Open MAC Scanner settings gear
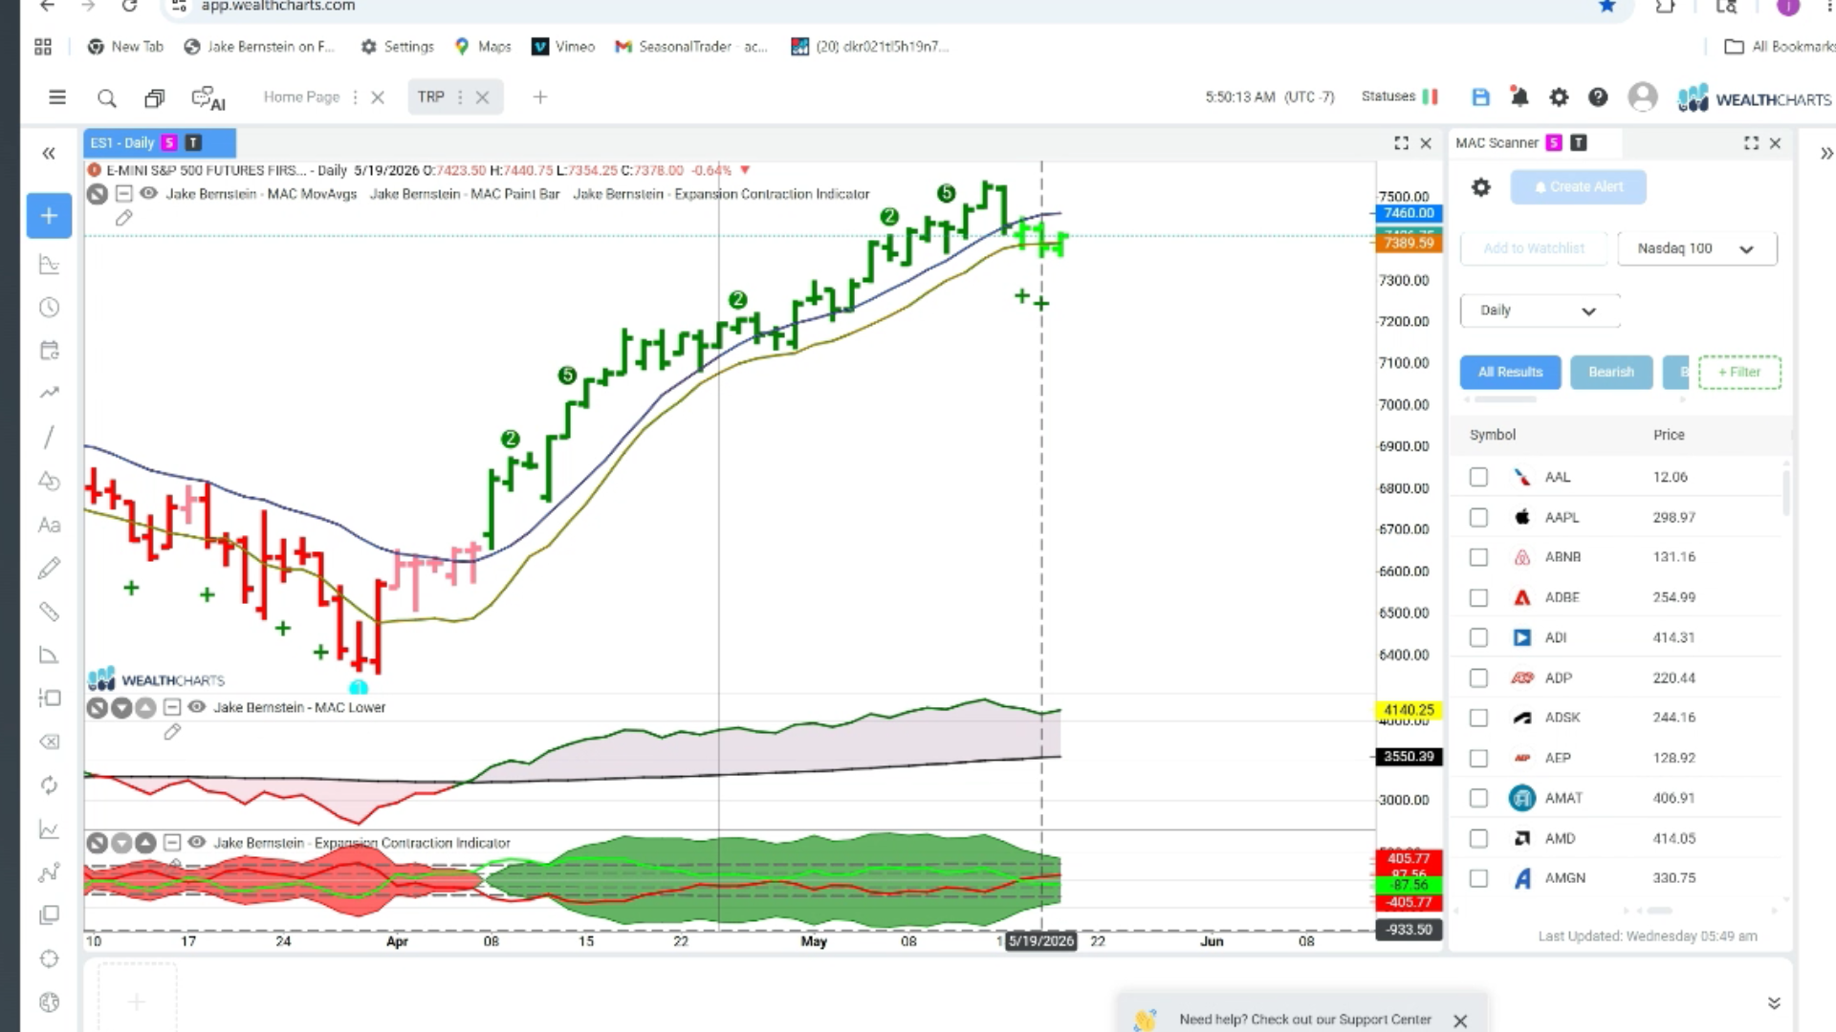This screenshot has height=1032, width=1836. 1480,187
